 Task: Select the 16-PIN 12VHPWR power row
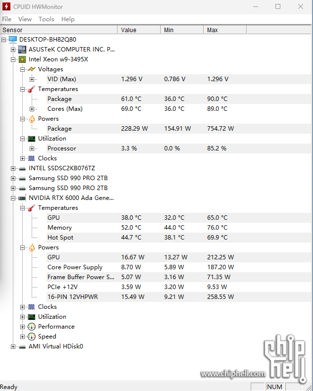pyautogui.click(x=179, y=297)
